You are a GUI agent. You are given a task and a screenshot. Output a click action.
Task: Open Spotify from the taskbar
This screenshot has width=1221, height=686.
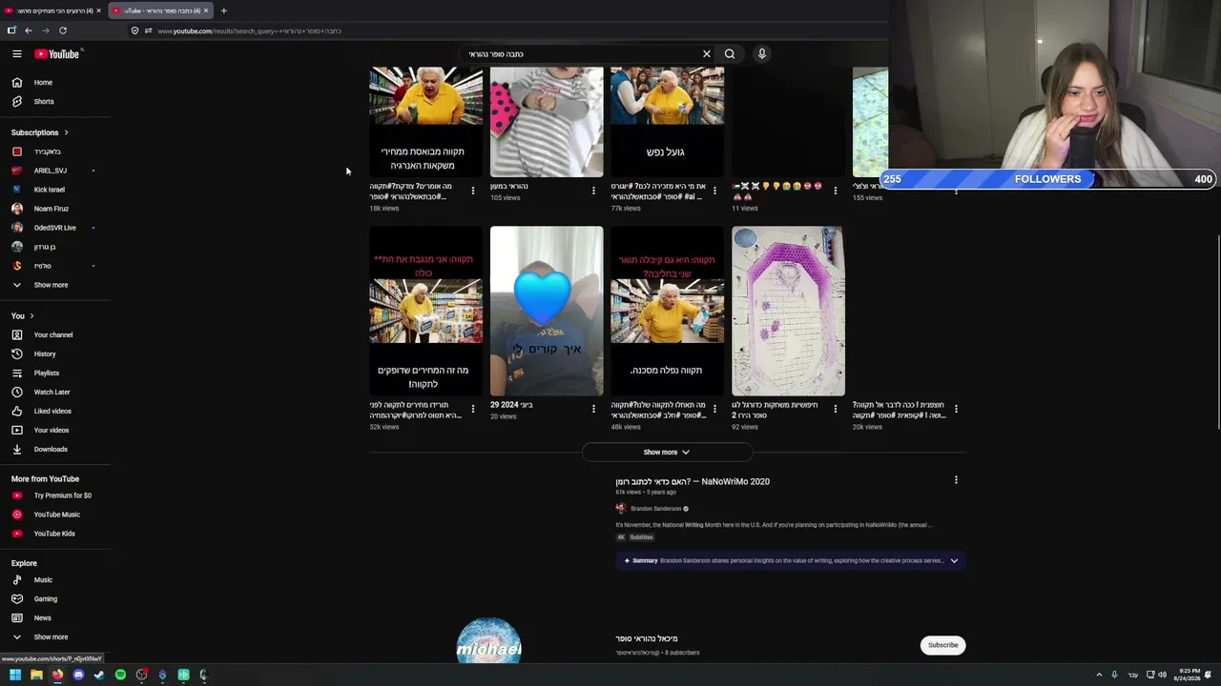pos(120,675)
